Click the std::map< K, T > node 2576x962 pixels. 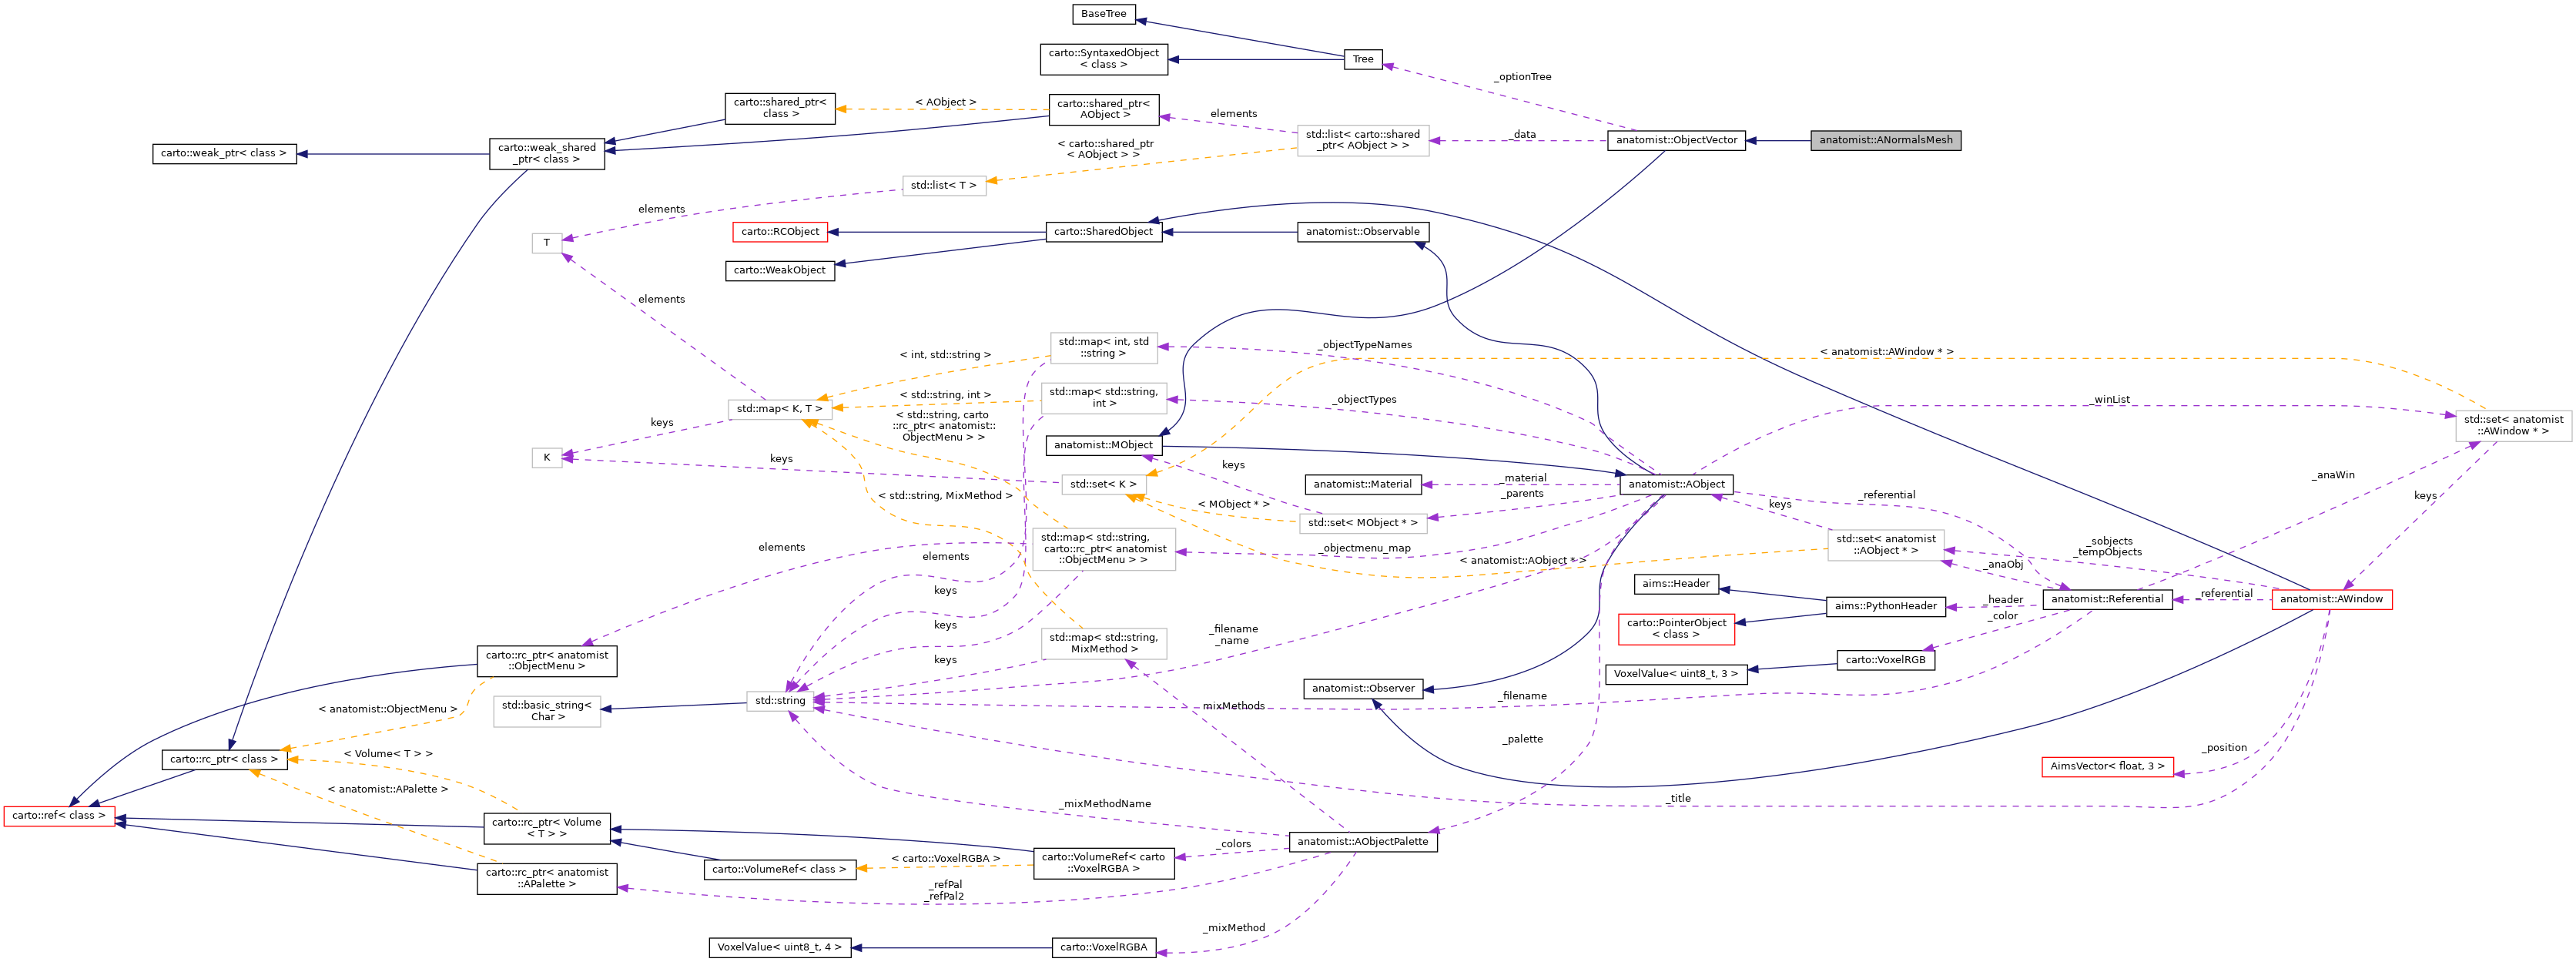[780, 409]
